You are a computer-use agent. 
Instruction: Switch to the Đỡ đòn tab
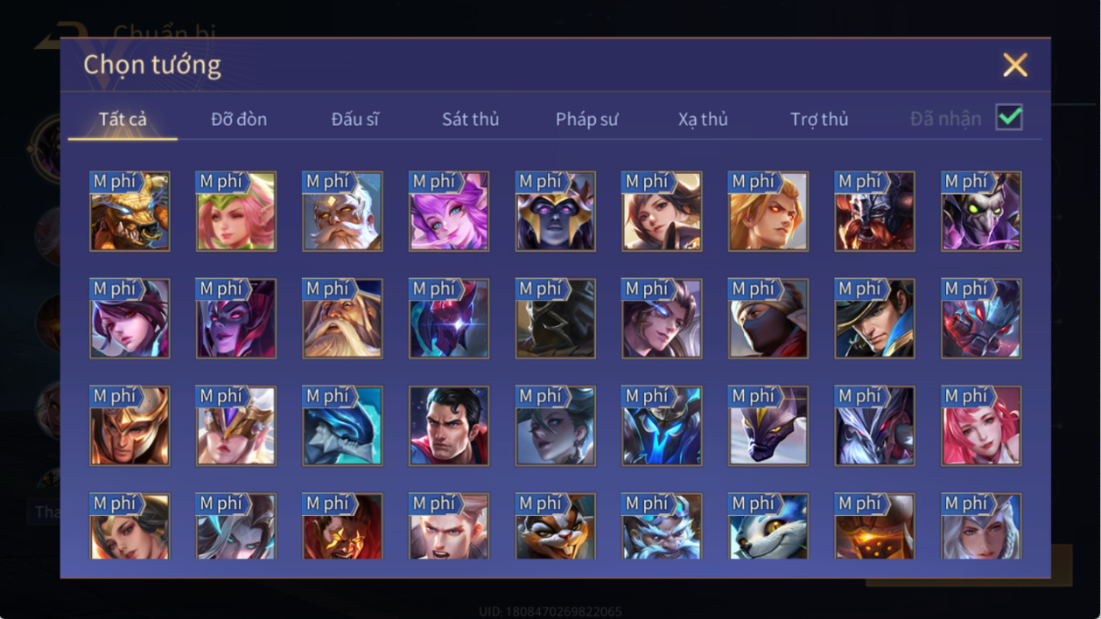click(239, 119)
